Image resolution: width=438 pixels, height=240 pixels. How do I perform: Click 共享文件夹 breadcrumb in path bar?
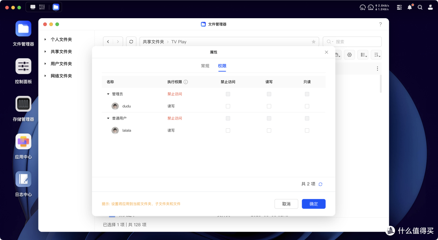coord(153,42)
